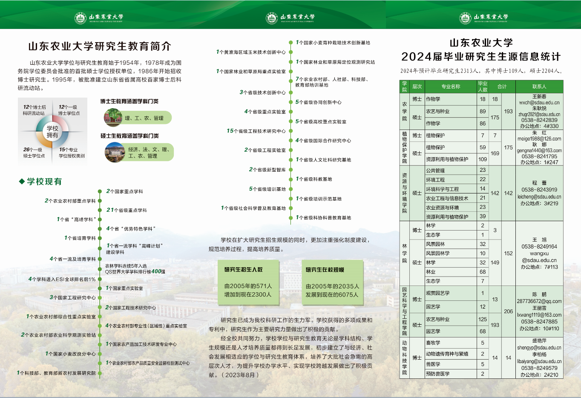Viewport: 581px width, 398px height.
Task: Click the 学校拥有 circle center
Action: (x=52, y=132)
